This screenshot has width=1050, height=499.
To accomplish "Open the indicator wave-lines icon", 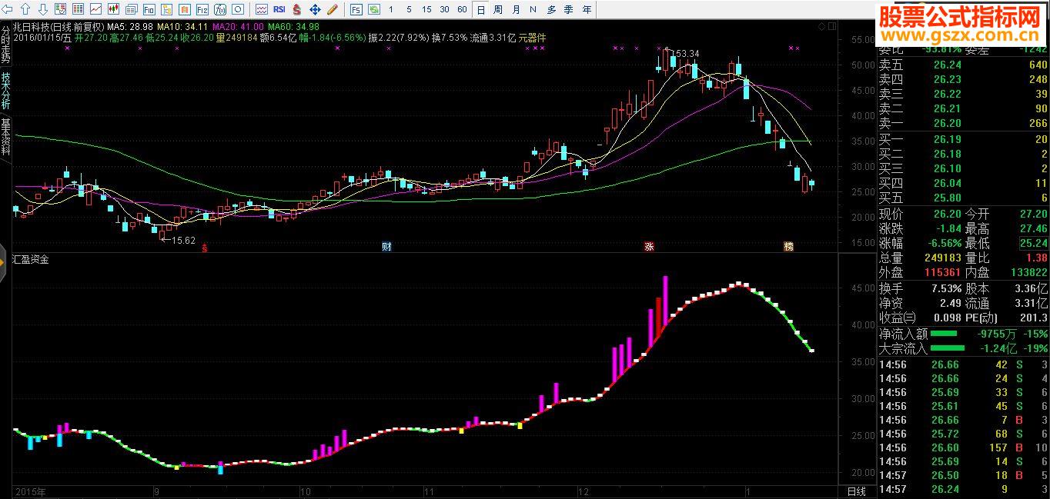I will 262,9.
